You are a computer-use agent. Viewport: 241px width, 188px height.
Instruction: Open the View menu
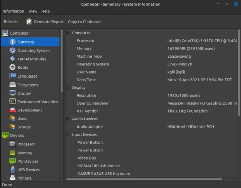[x=33, y=11]
